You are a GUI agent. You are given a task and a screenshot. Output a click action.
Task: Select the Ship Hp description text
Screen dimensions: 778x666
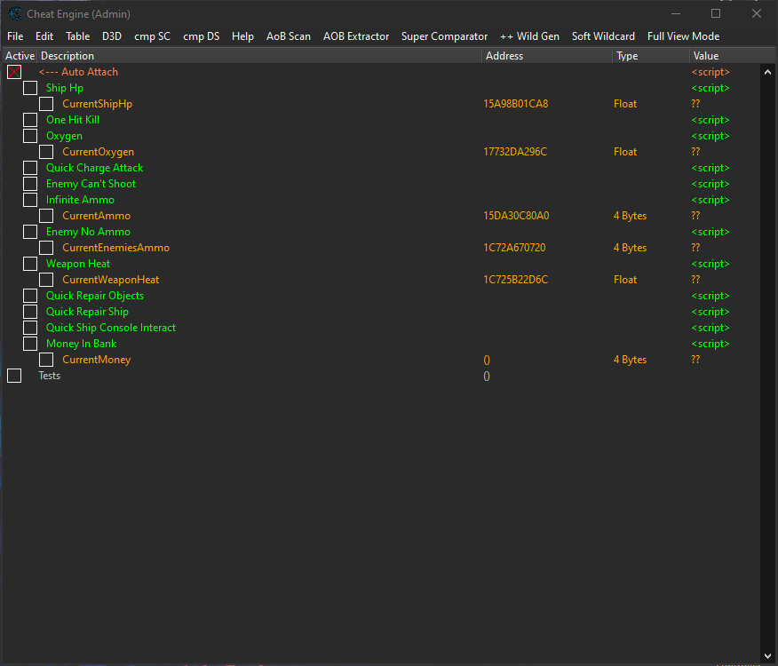coord(65,88)
